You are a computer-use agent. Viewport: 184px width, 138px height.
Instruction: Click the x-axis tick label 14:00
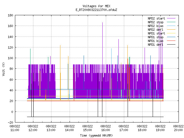point(70,130)
